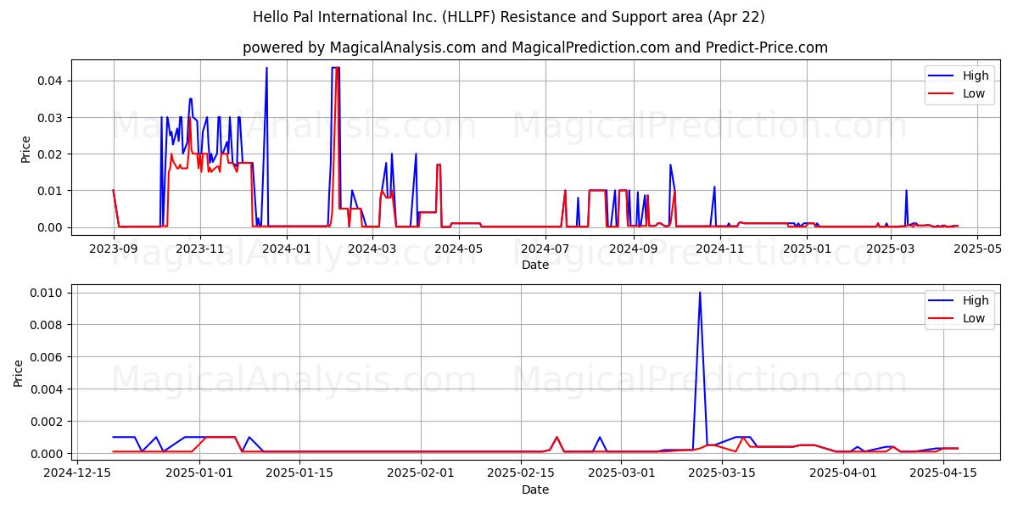Click the '2025-01' tick label in top chart
This screenshot has width=1018, height=509.
tap(806, 249)
